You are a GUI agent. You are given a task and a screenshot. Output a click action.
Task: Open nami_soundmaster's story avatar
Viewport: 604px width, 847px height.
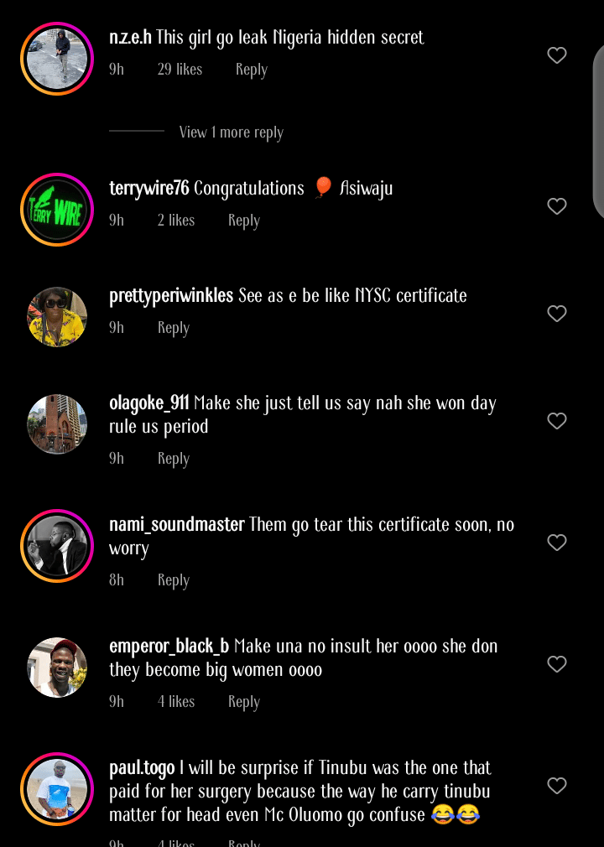tap(57, 546)
